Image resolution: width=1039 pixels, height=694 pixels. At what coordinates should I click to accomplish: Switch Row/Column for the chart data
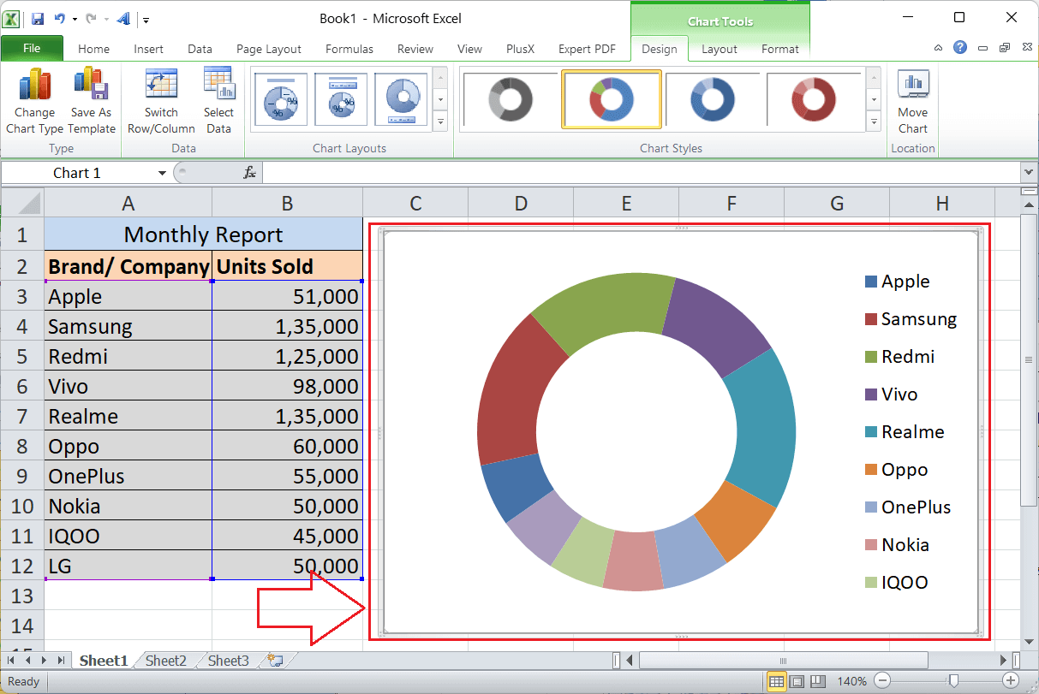coord(161,100)
